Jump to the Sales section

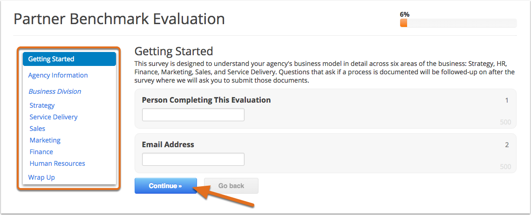click(37, 129)
